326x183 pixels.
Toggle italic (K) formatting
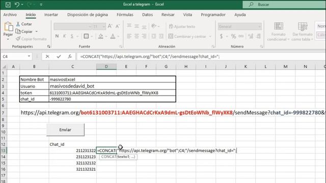point(64,36)
